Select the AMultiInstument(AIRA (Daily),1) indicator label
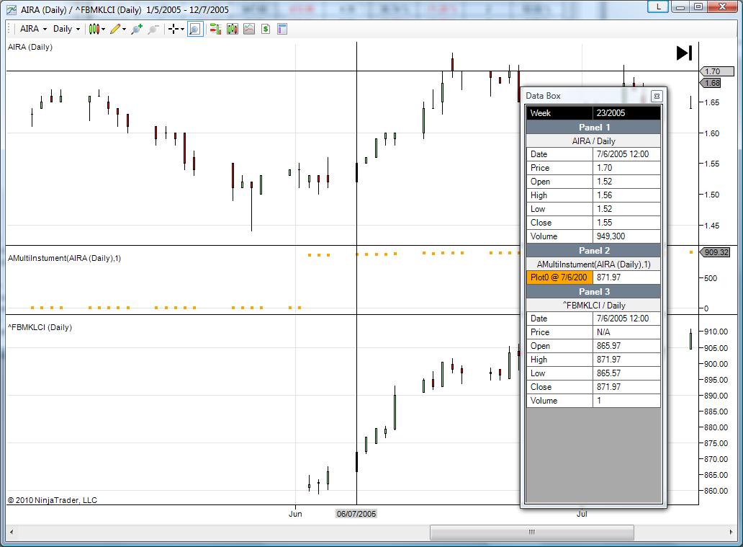Image resolution: width=743 pixels, height=547 pixels. coord(65,258)
